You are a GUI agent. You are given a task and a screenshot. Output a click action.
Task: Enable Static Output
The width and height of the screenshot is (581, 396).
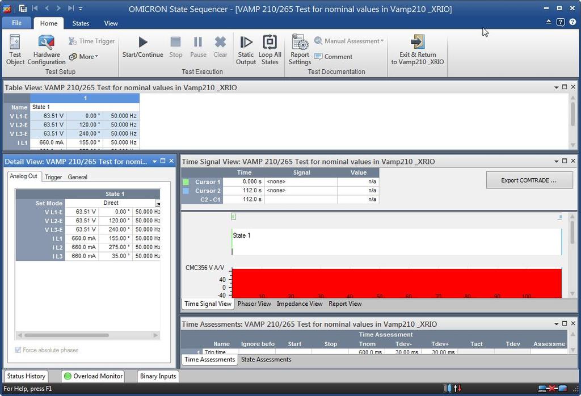pos(246,50)
